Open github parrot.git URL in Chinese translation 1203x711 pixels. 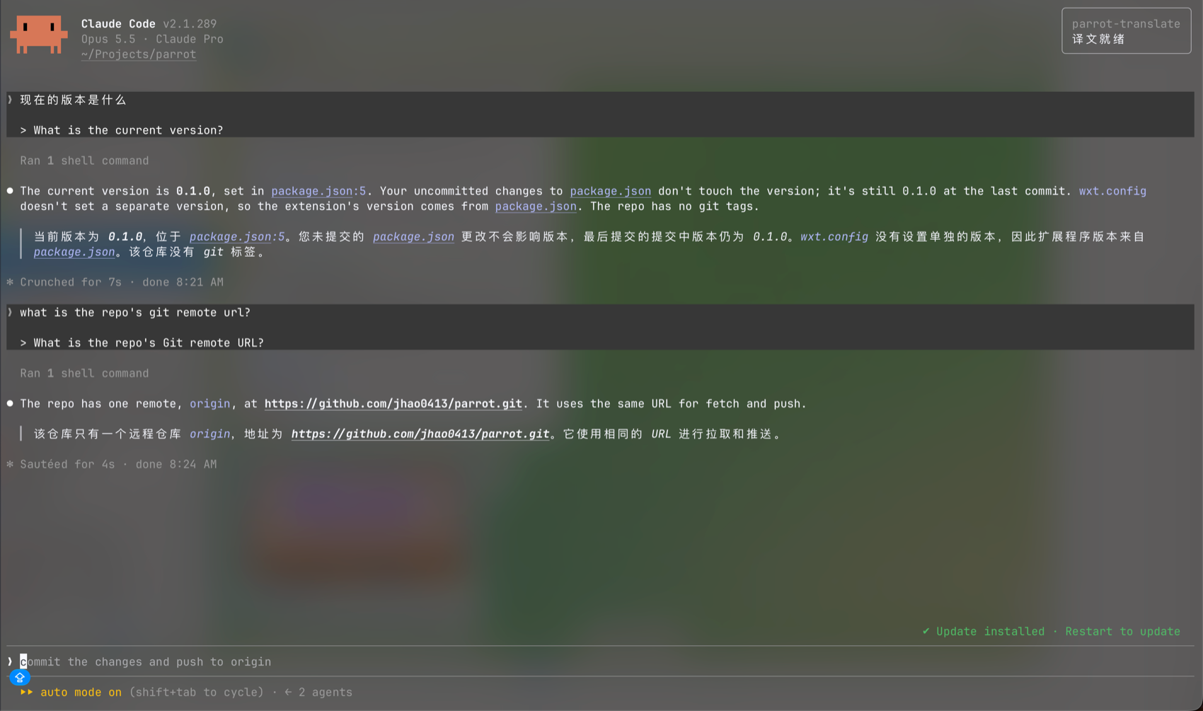[x=420, y=434]
